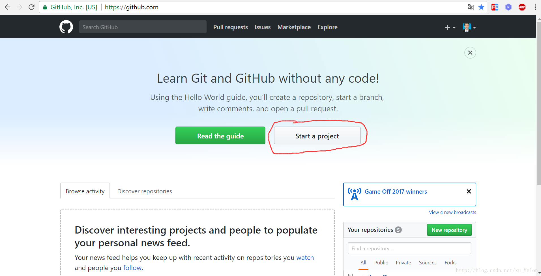Image resolution: width=541 pixels, height=276 pixels.
Task: Open Game Off 2017 winners link
Action: click(x=396, y=192)
